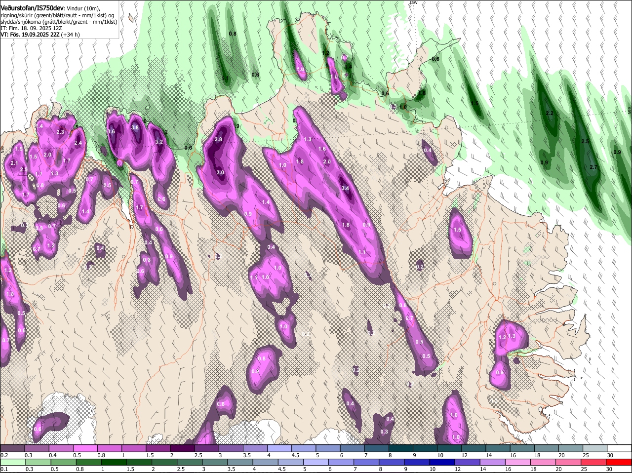Pick lower legend swatch between 8 and 9
This screenshot has width=632, height=473.
point(393,462)
